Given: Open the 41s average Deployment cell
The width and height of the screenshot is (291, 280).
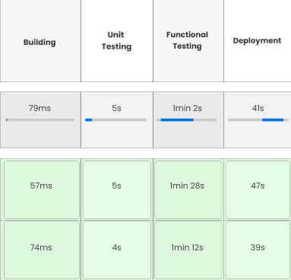Looking at the screenshot, I should (258, 119).
